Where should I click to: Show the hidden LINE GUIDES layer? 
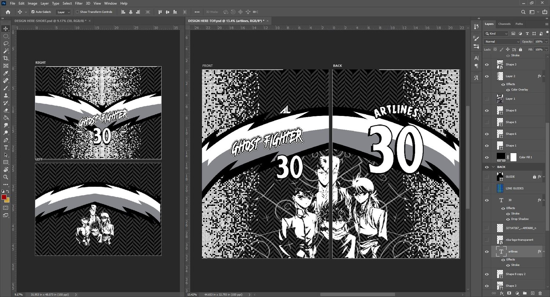pyautogui.click(x=487, y=188)
